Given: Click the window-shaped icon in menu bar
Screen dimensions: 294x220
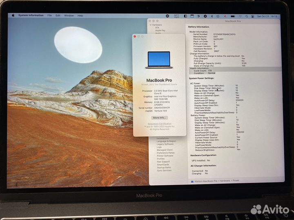Looking at the screenshot, I should point(192,16).
